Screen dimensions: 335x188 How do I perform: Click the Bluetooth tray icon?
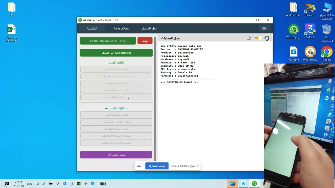65,184
